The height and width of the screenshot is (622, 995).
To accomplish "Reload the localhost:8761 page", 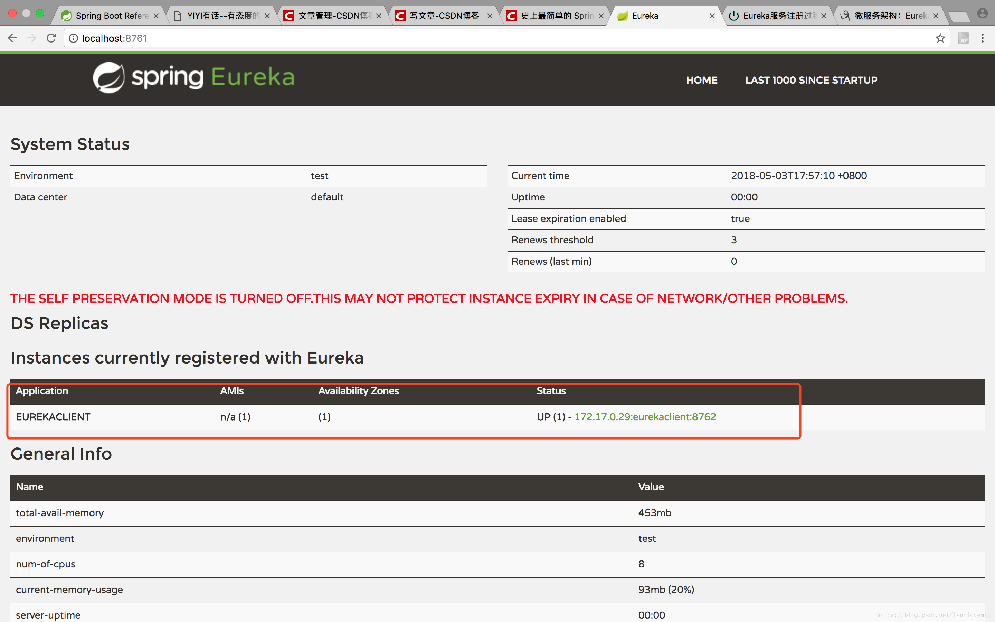I will (51, 38).
